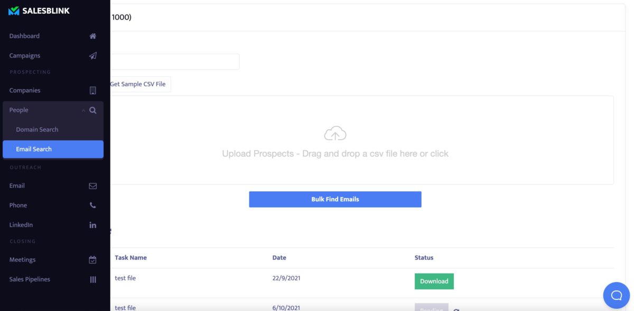Select the LinkedIn icon in the sidebar

[x=92, y=225]
